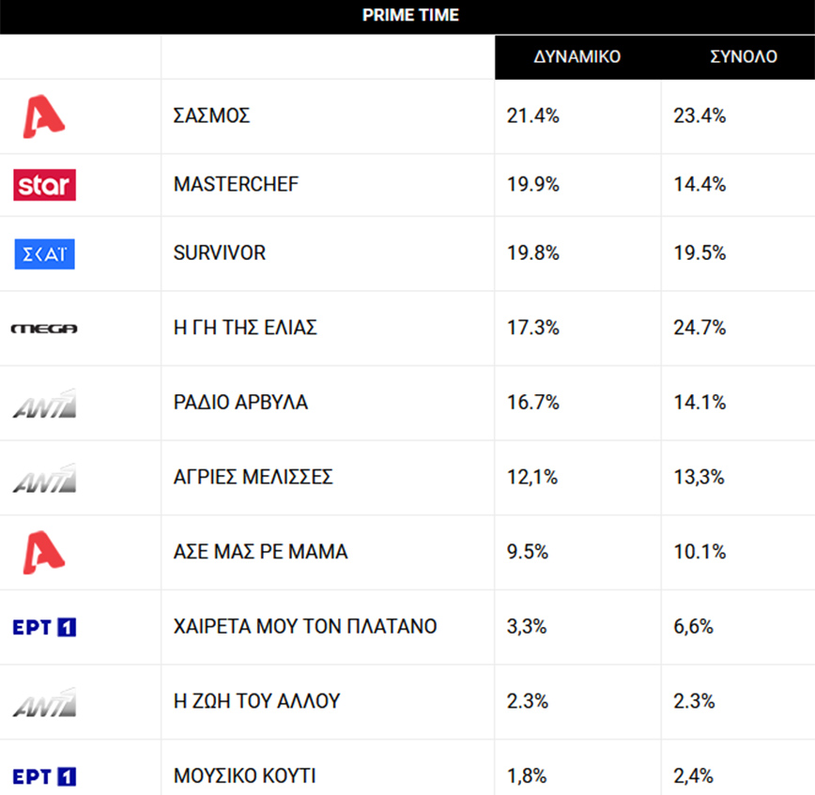The height and width of the screenshot is (795, 815).
Task: Click the Η ΓΗ ΤΗΣ ΕΛΙΑΣ program name
Action: (245, 329)
